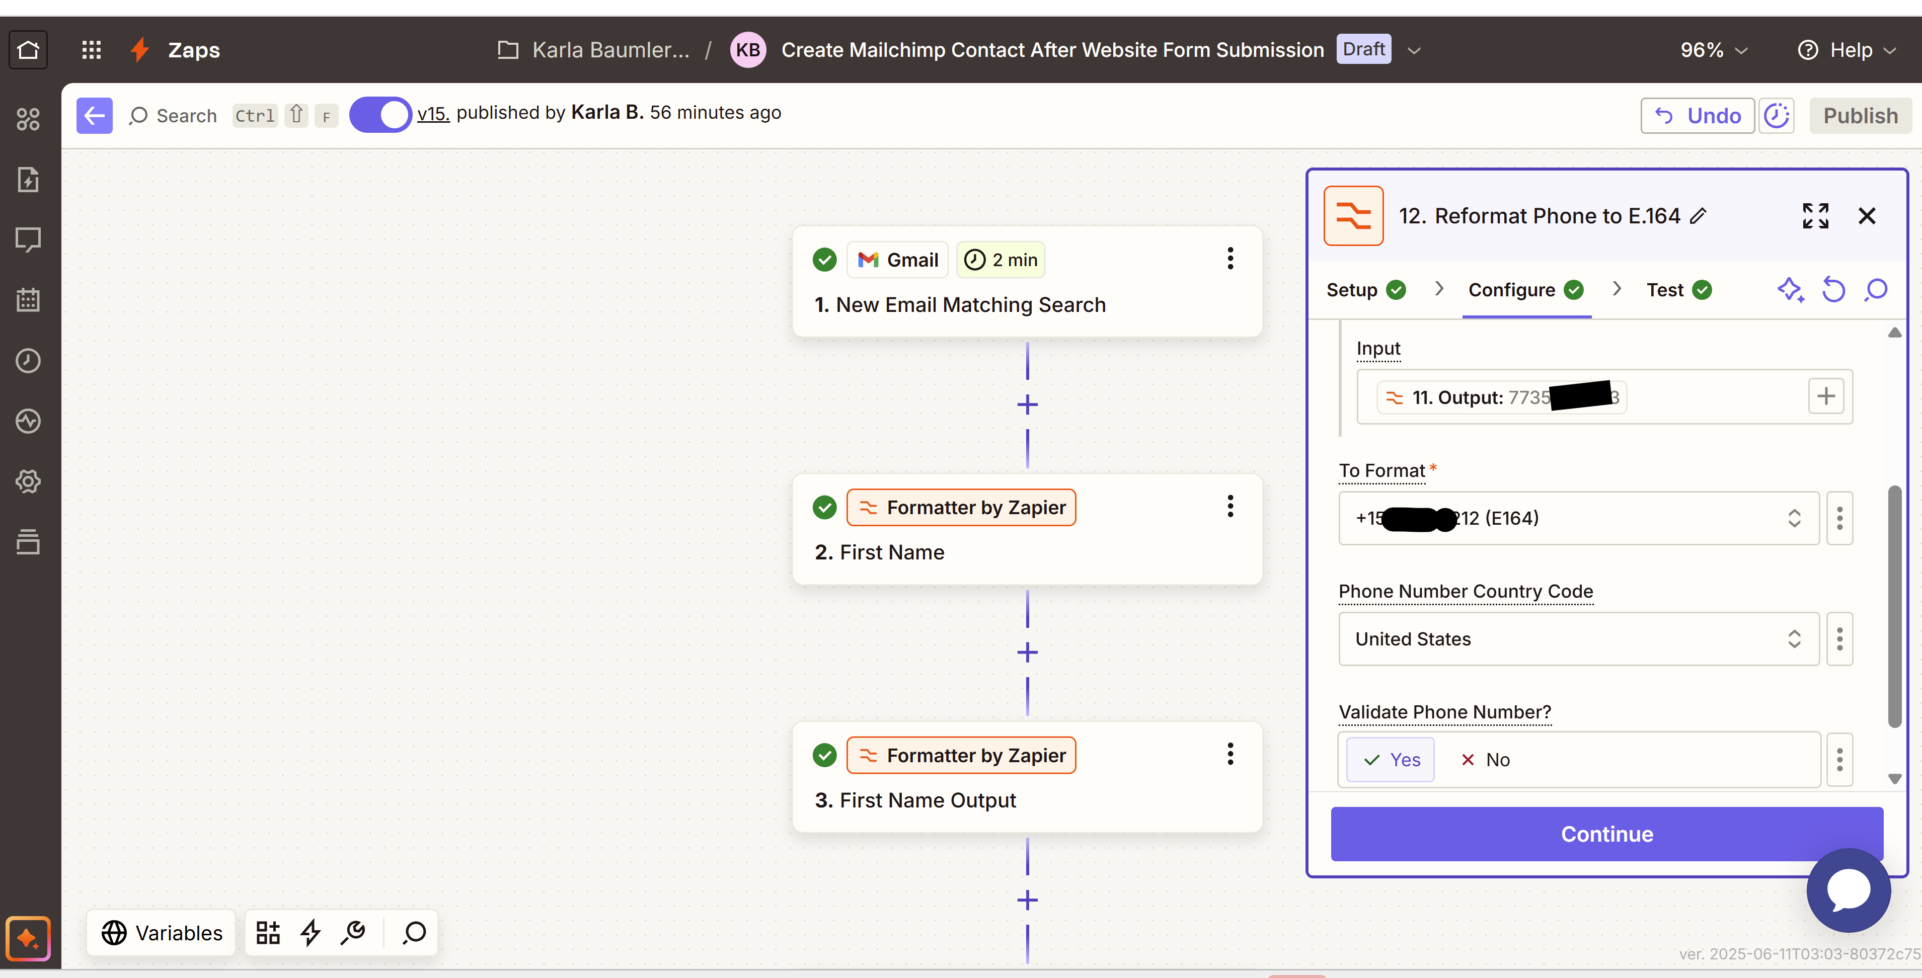The image size is (1922, 978).
Task: Add a step below First Name Output
Action: [x=1027, y=901]
